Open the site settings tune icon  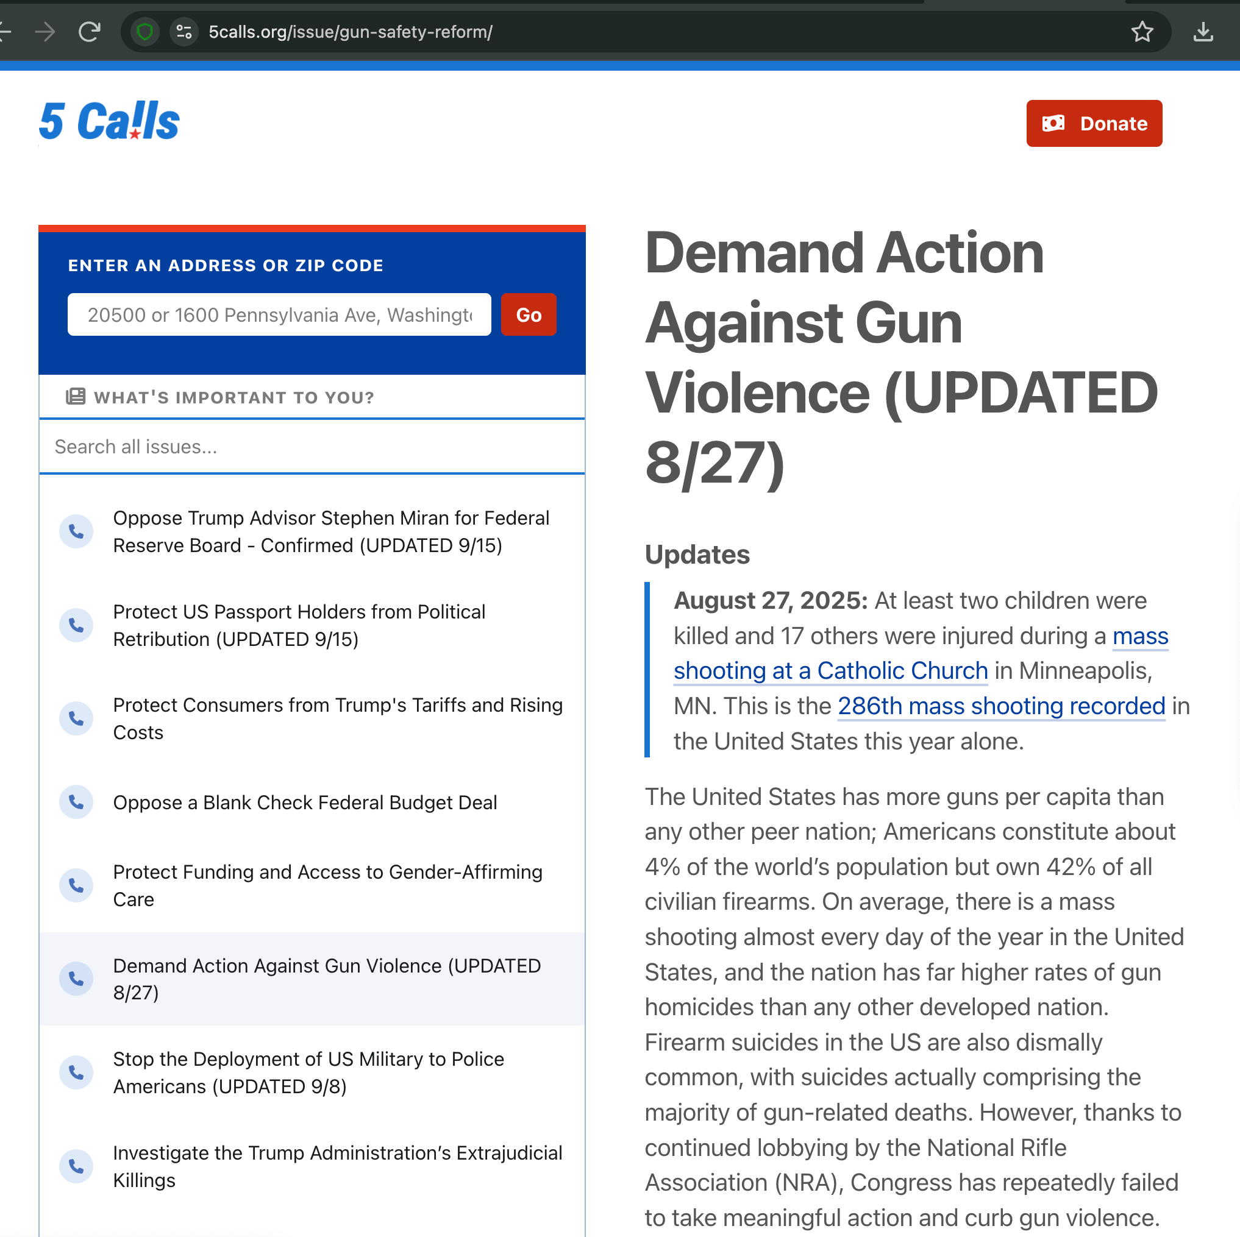pyautogui.click(x=184, y=32)
